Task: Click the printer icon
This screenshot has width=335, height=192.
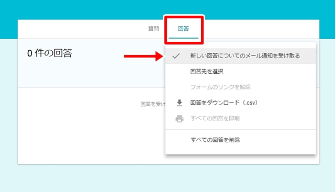Action: pos(180,119)
